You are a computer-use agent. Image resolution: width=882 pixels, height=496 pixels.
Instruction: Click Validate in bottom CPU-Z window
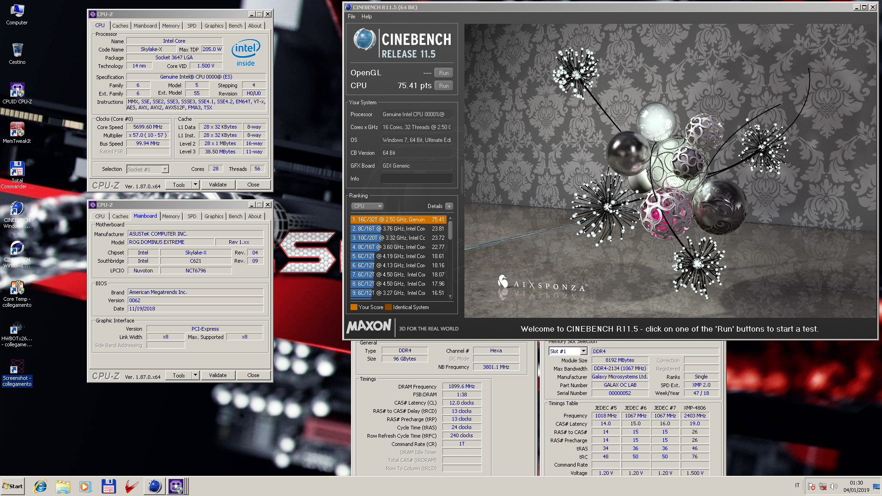[x=218, y=375]
